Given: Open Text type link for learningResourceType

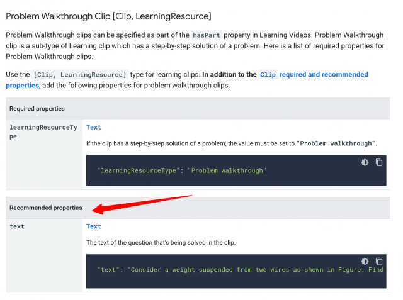Looking at the screenshot, I should click(93, 127).
